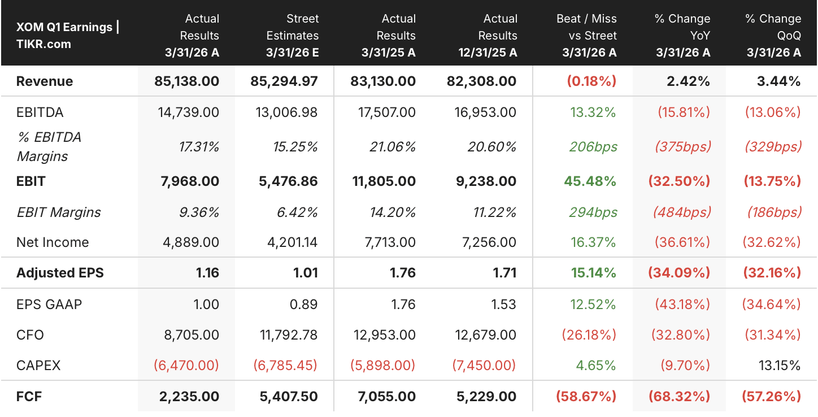Image resolution: width=818 pixels, height=417 pixels.
Task: Select EBIT street estimate "5,476.86"
Action: pyautogui.click(x=288, y=181)
